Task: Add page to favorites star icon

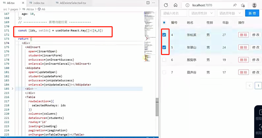Action: [243, 5]
